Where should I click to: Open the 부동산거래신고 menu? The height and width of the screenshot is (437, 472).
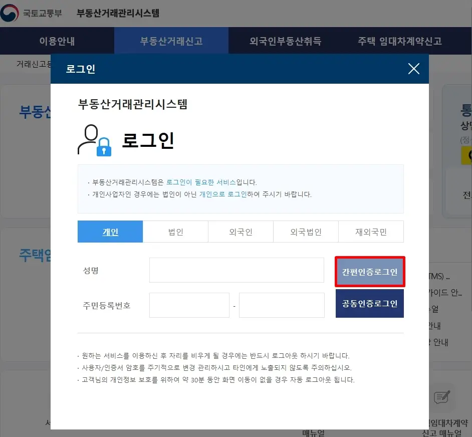click(171, 41)
